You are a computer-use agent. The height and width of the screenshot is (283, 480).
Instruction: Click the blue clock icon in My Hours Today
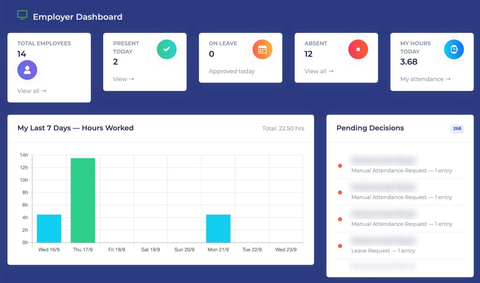tap(454, 49)
